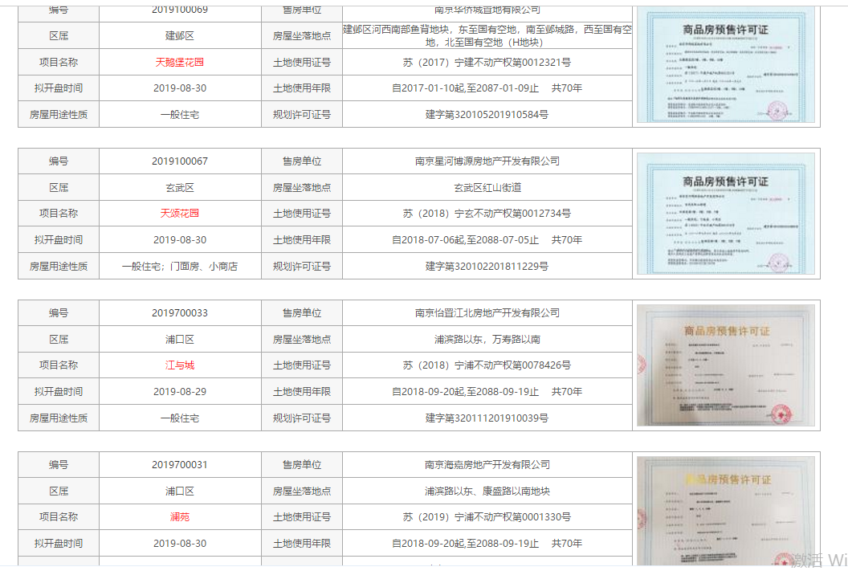Screen dimensions: 848x571
Task: Select land certificate 苏（2018）宁浦不动产权第0078426号
Action: (x=487, y=365)
